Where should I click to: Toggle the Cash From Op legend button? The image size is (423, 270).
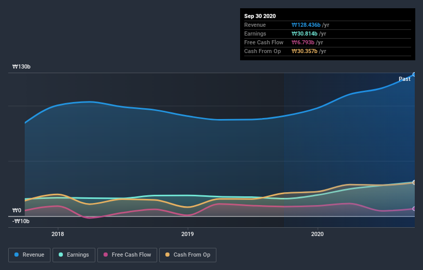[188, 255]
